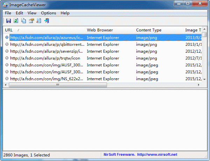210x161 pixels.
Task: Click the Exit toolbar icon
Action: (47, 21)
